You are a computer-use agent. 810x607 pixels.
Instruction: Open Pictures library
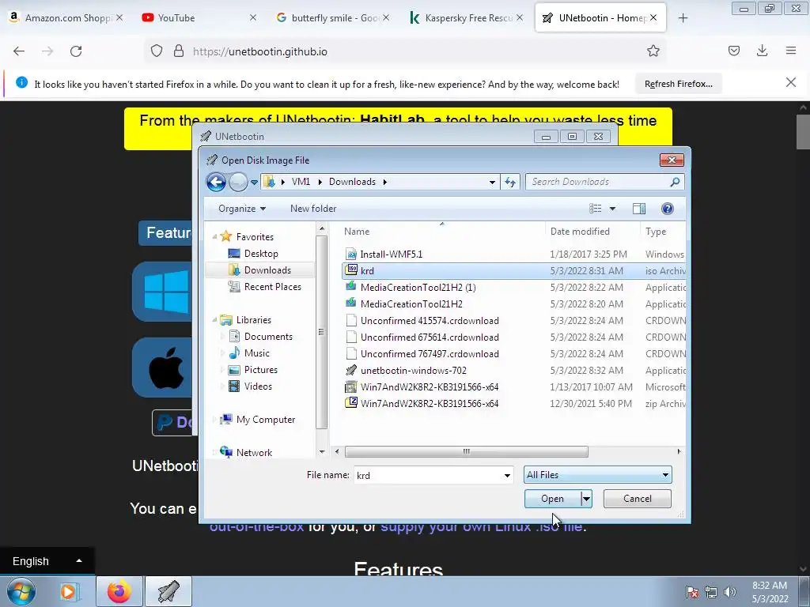click(261, 370)
